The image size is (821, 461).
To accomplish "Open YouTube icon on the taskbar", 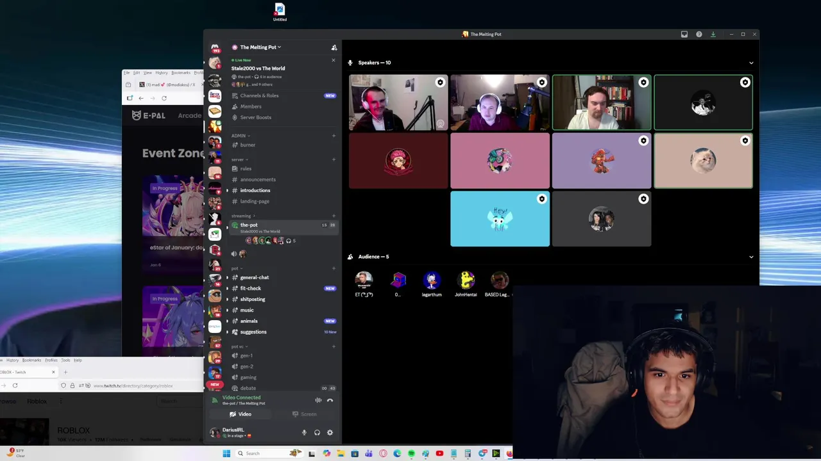I will [439, 453].
